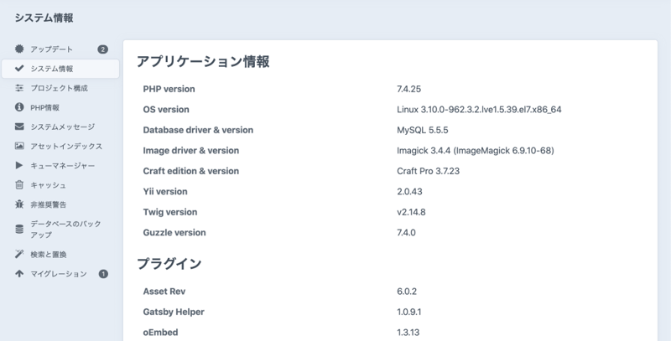
Task: Click the bug icon for 非推奨警告
Action: [x=19, y=204]
